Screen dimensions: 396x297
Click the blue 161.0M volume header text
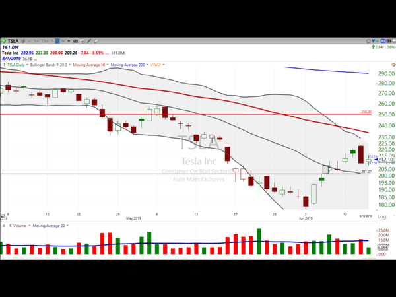point(11,48)
